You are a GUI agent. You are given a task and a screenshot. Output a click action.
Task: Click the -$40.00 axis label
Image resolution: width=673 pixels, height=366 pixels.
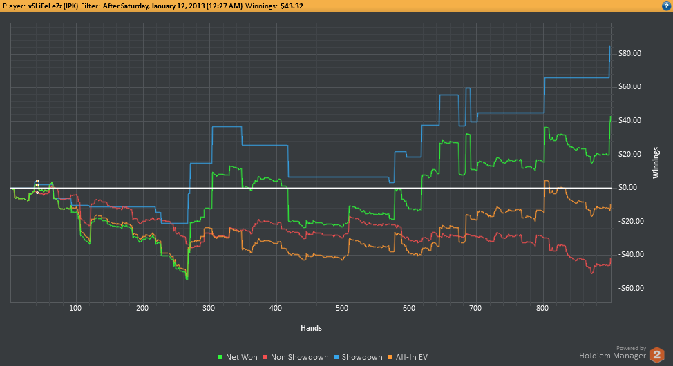point(631,255)
